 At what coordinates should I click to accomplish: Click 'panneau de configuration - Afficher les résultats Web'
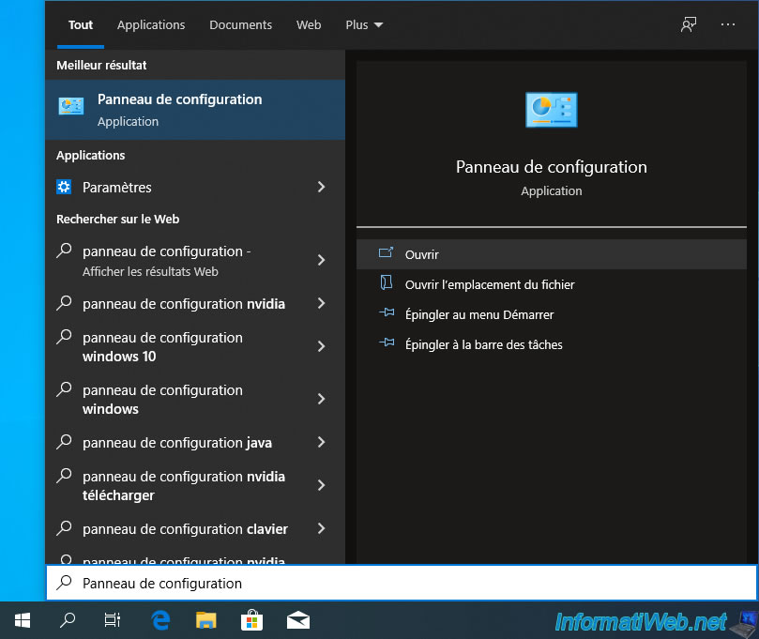[195, 261]
